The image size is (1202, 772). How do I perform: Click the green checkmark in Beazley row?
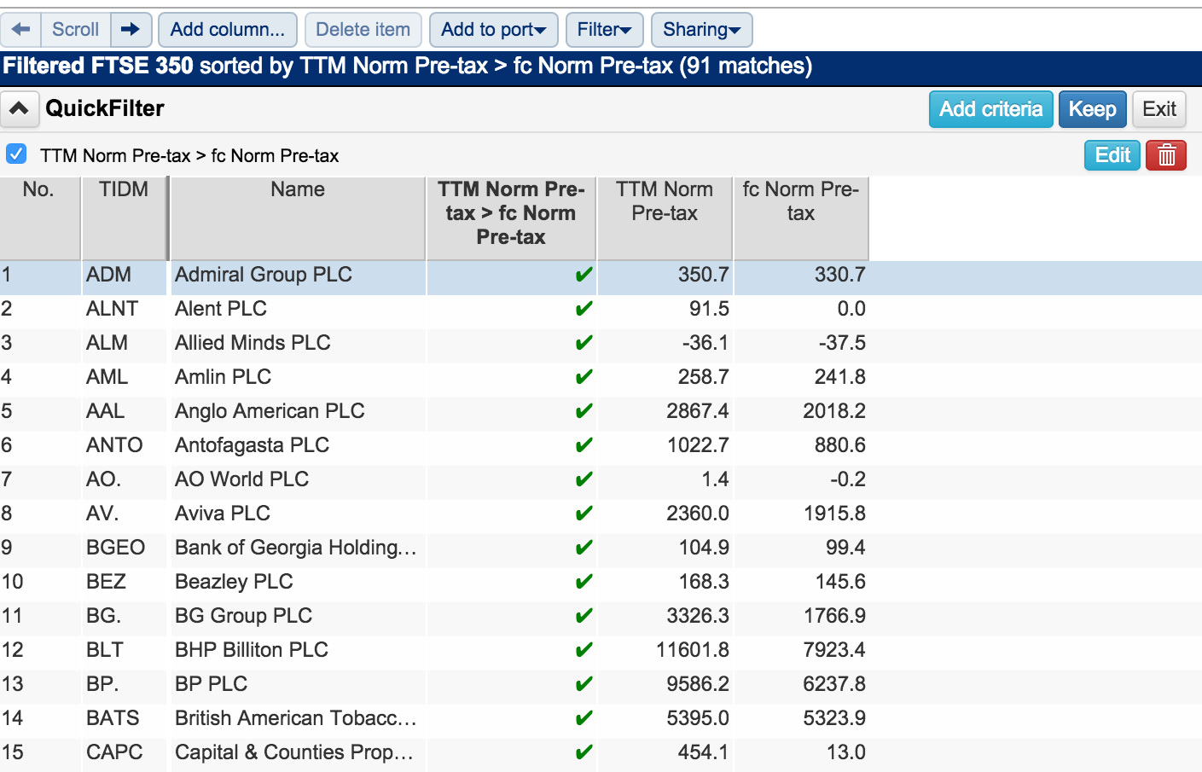[x=584, y=582]
